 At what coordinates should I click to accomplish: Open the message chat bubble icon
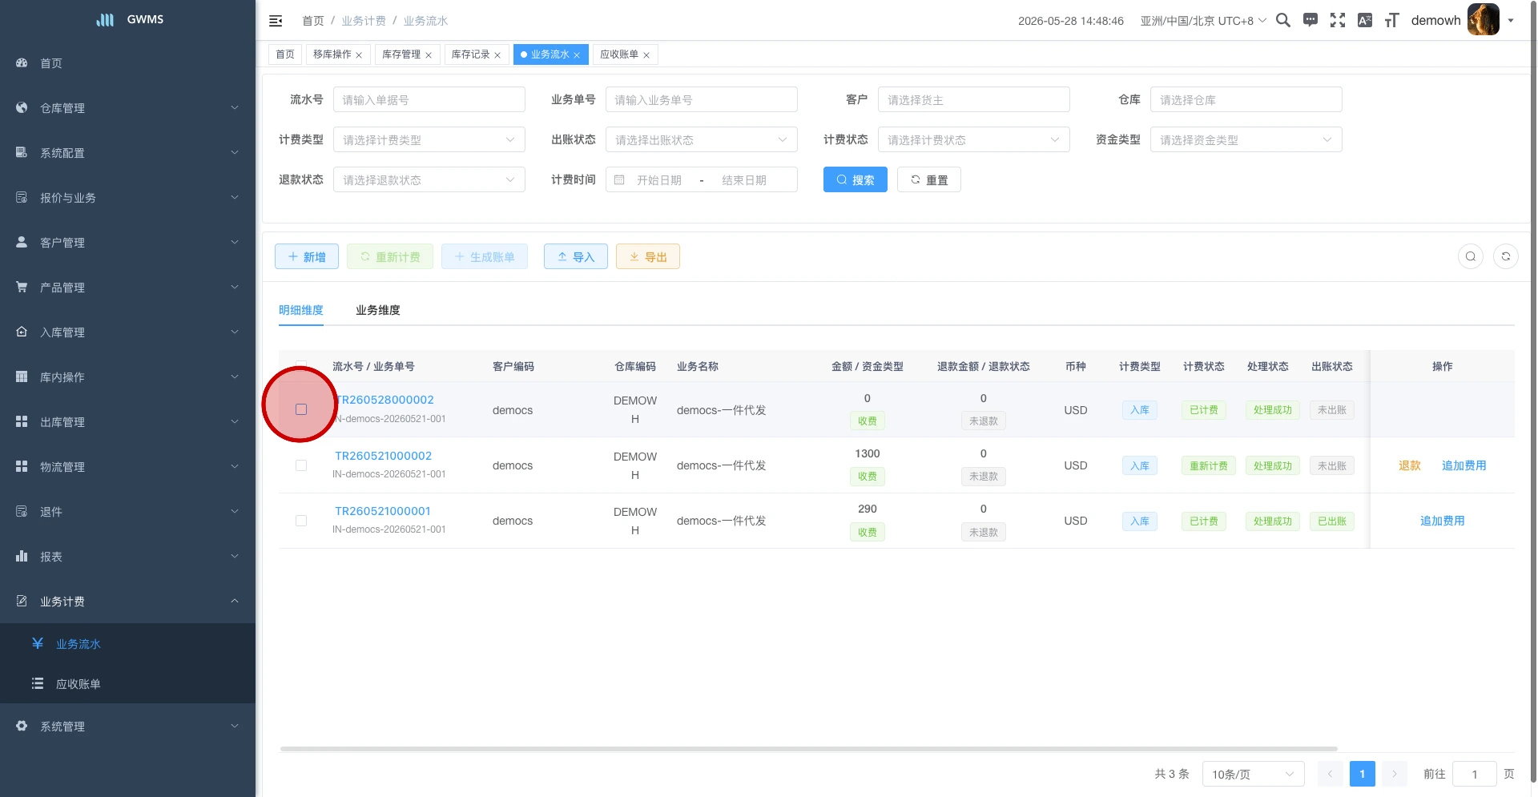pyautogui.click(x=1311, y=20)
